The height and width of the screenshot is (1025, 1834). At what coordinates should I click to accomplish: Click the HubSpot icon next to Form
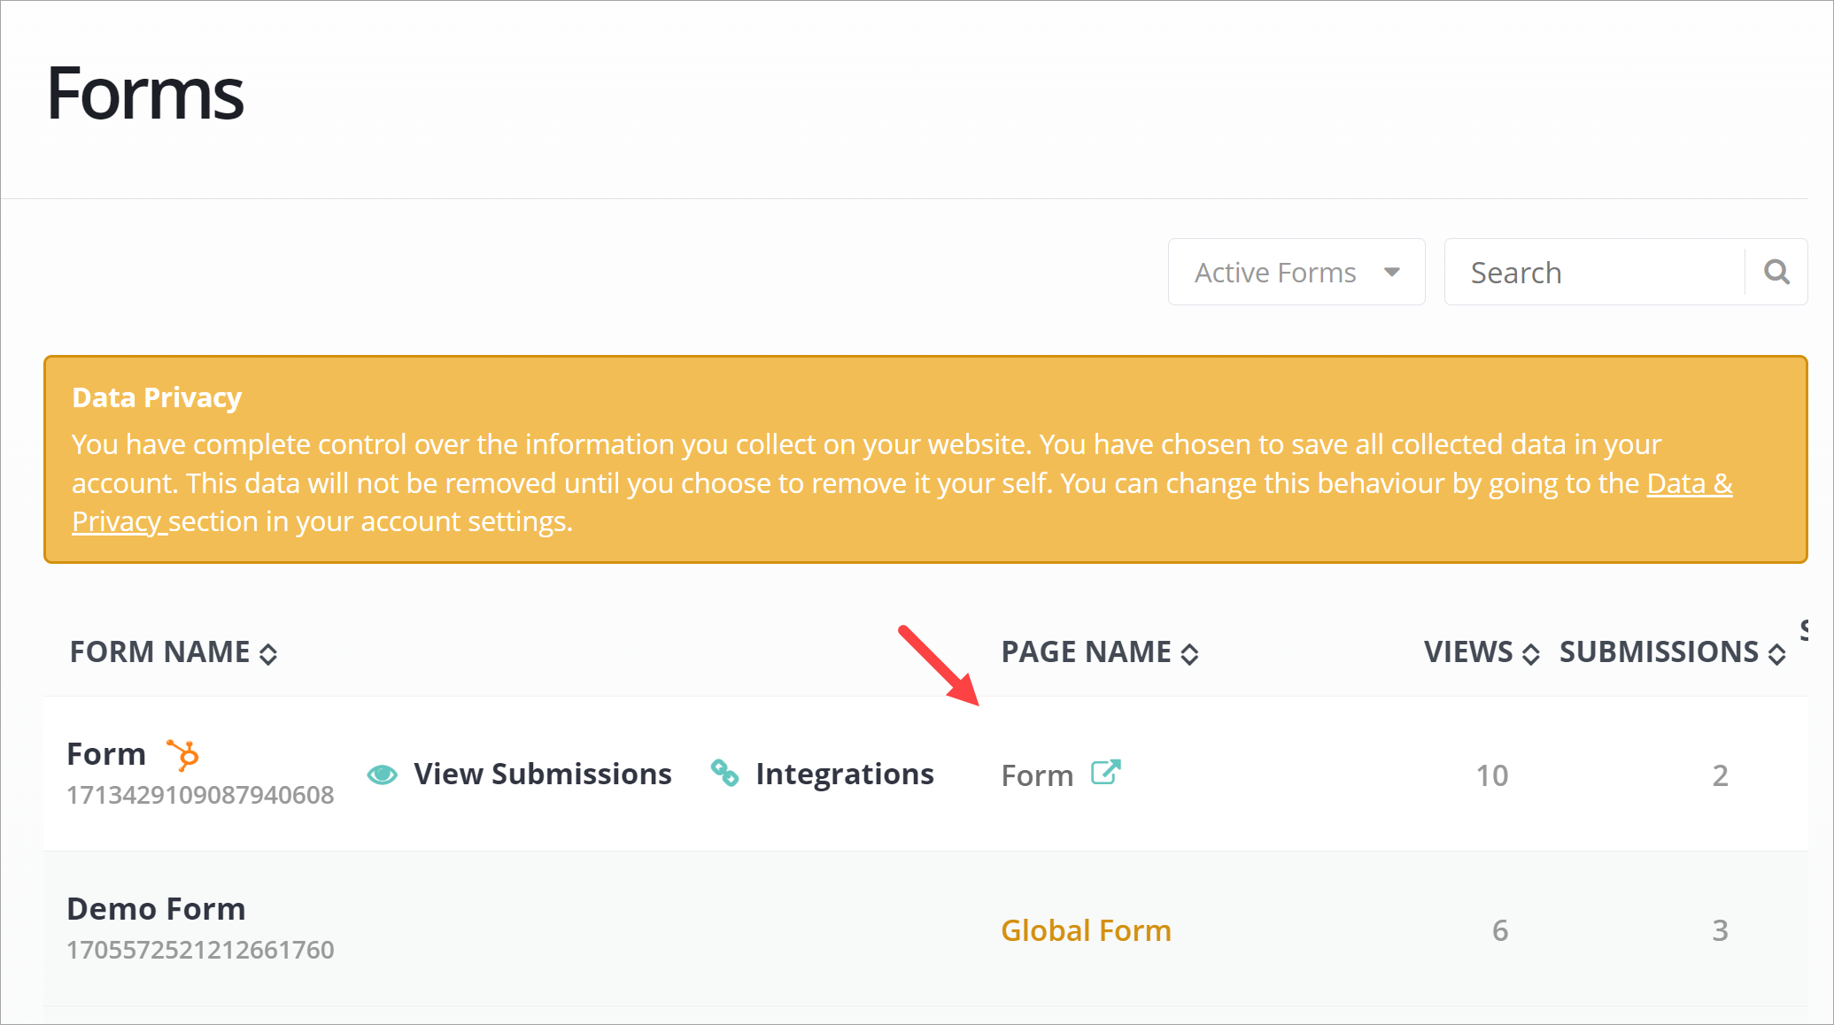pos(183,755)
